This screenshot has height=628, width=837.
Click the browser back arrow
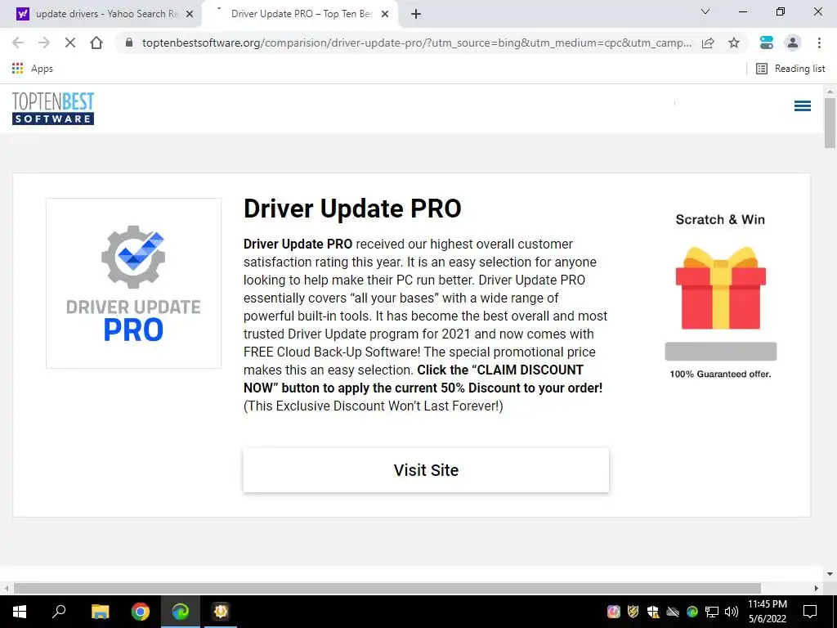pyautogui.click(x=18, y=43)
